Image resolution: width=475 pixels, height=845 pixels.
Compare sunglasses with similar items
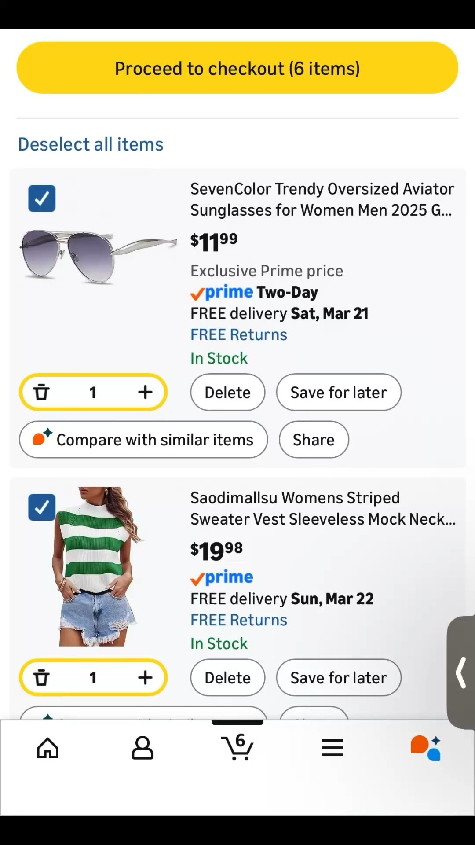click(143, 440)
